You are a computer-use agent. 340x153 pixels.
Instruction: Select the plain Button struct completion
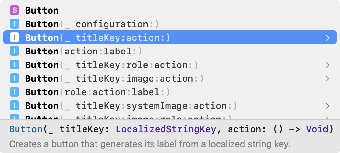click(x=170, y=10)
